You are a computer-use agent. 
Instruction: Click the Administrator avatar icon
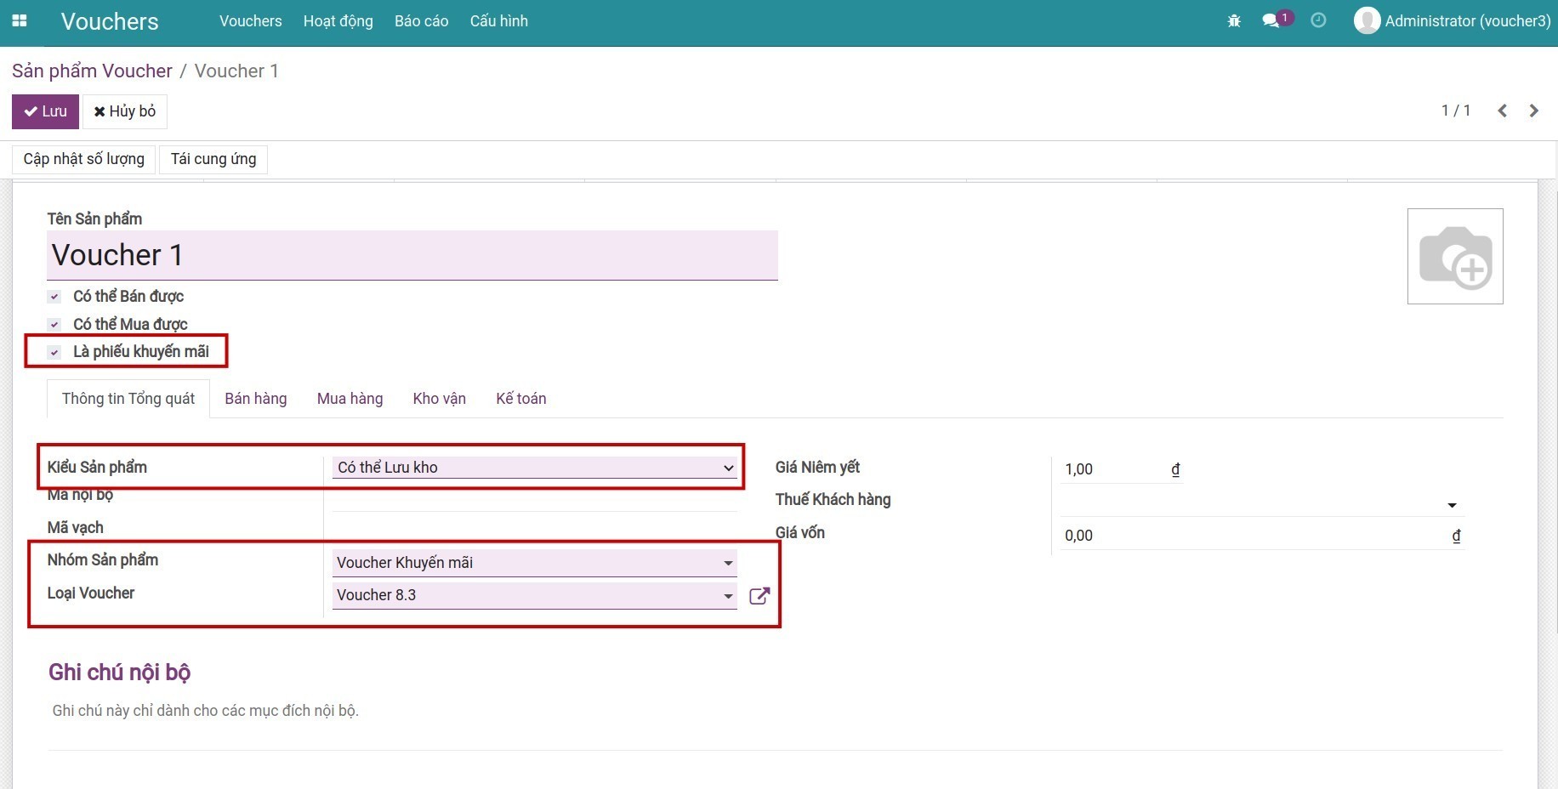pos(1367,20)
